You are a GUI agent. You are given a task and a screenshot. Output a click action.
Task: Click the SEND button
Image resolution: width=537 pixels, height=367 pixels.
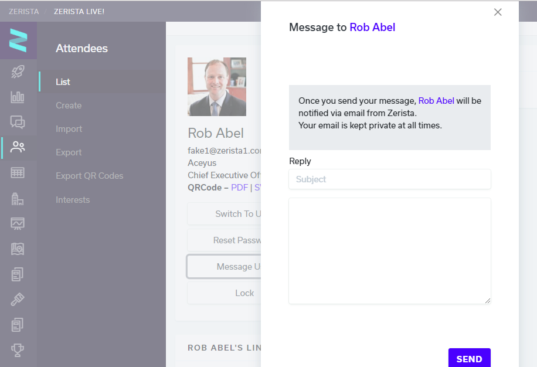coord(469,358)
